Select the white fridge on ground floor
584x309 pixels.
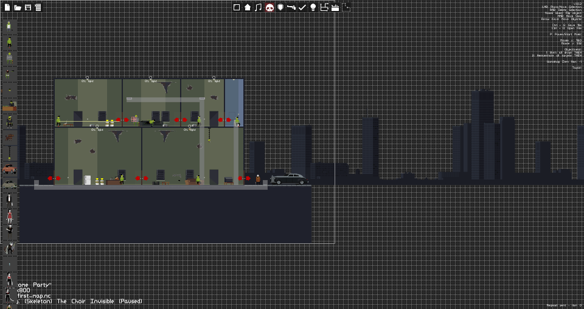click(x=87, y=180)
